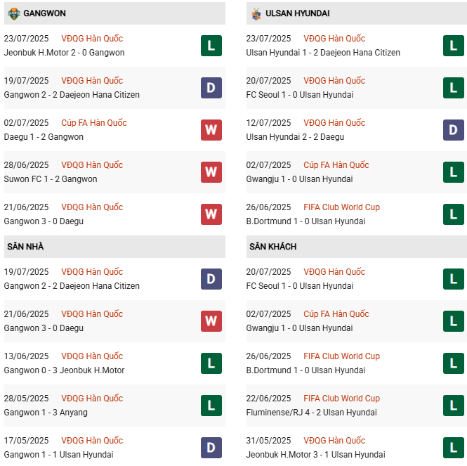
Task: Click VĐQG Hàn Quốc link dated 12/07/2025
Action: 334,123
